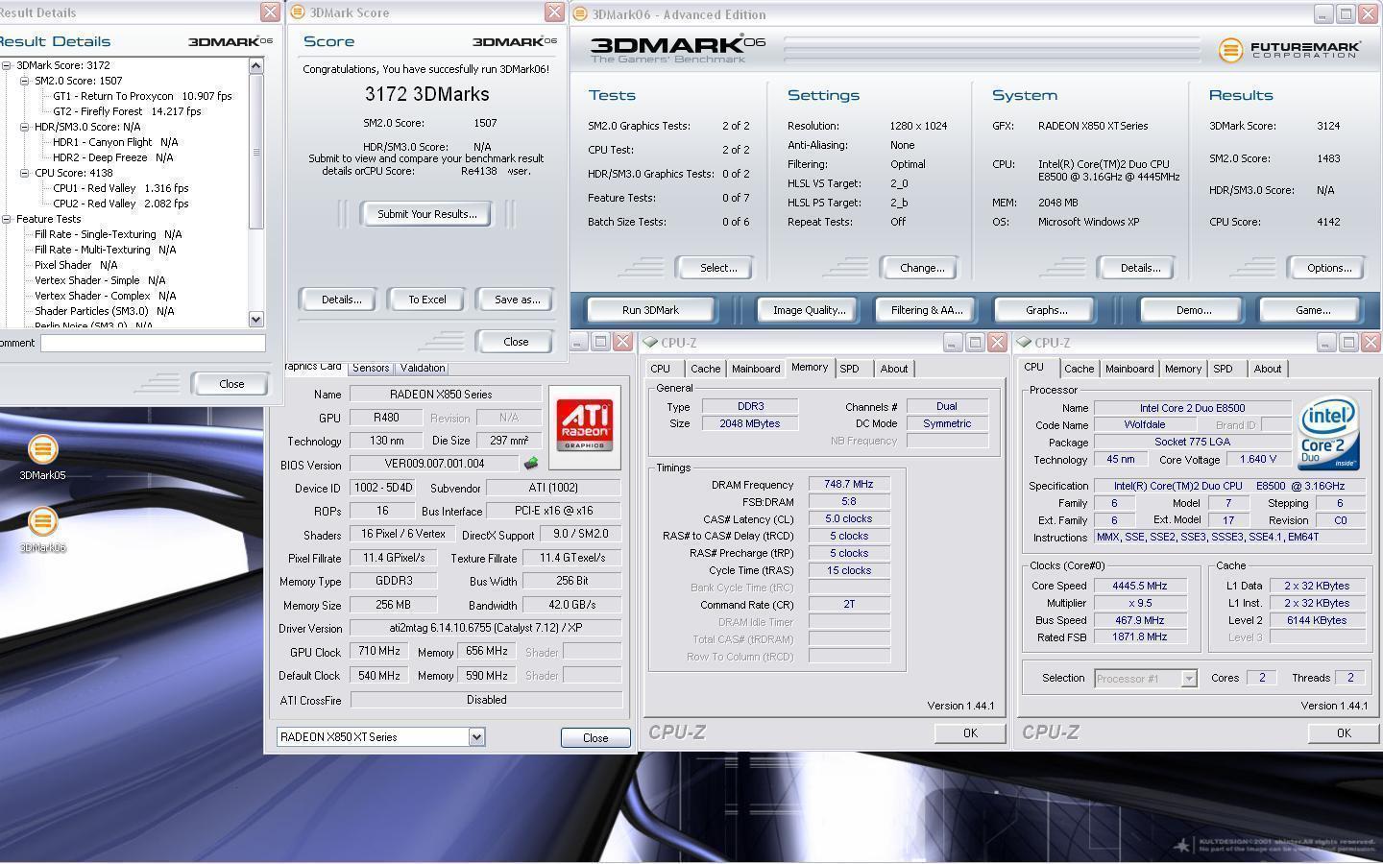Click the DRAM Frequency 748.7 MHz value

pos(848,485)
